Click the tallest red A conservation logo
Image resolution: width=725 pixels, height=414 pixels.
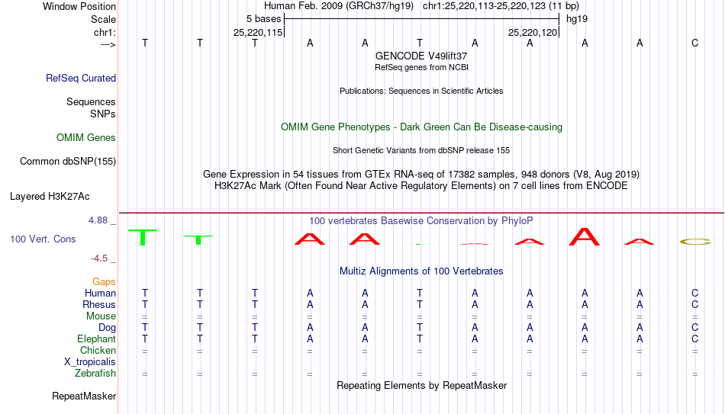click(585, 236)
